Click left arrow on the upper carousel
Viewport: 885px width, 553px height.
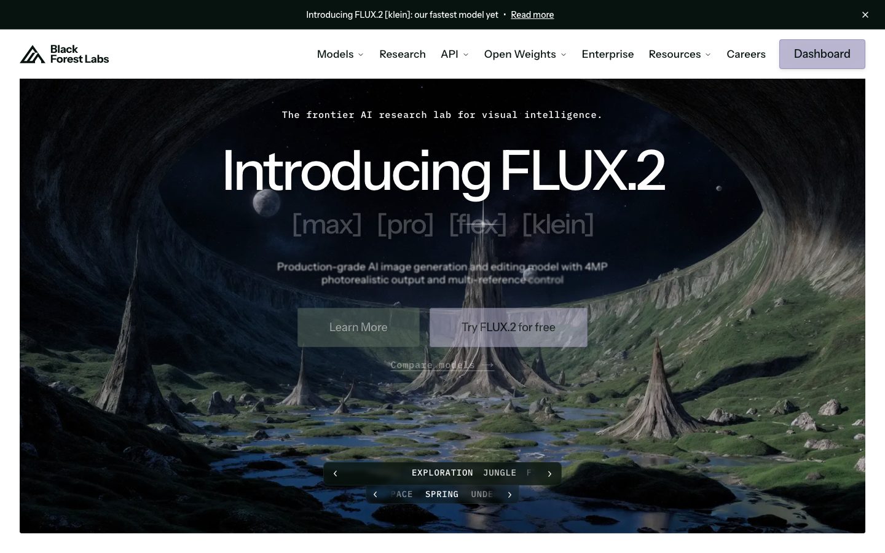pos(335,473)
